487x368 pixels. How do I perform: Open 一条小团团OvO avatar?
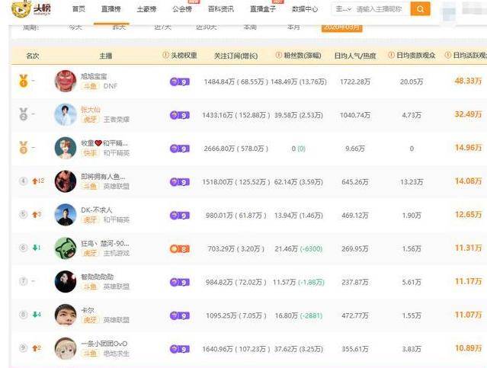tap(66, 348)
